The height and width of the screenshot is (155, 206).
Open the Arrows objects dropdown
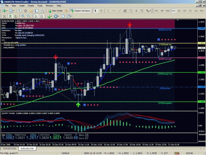point(148,11)
